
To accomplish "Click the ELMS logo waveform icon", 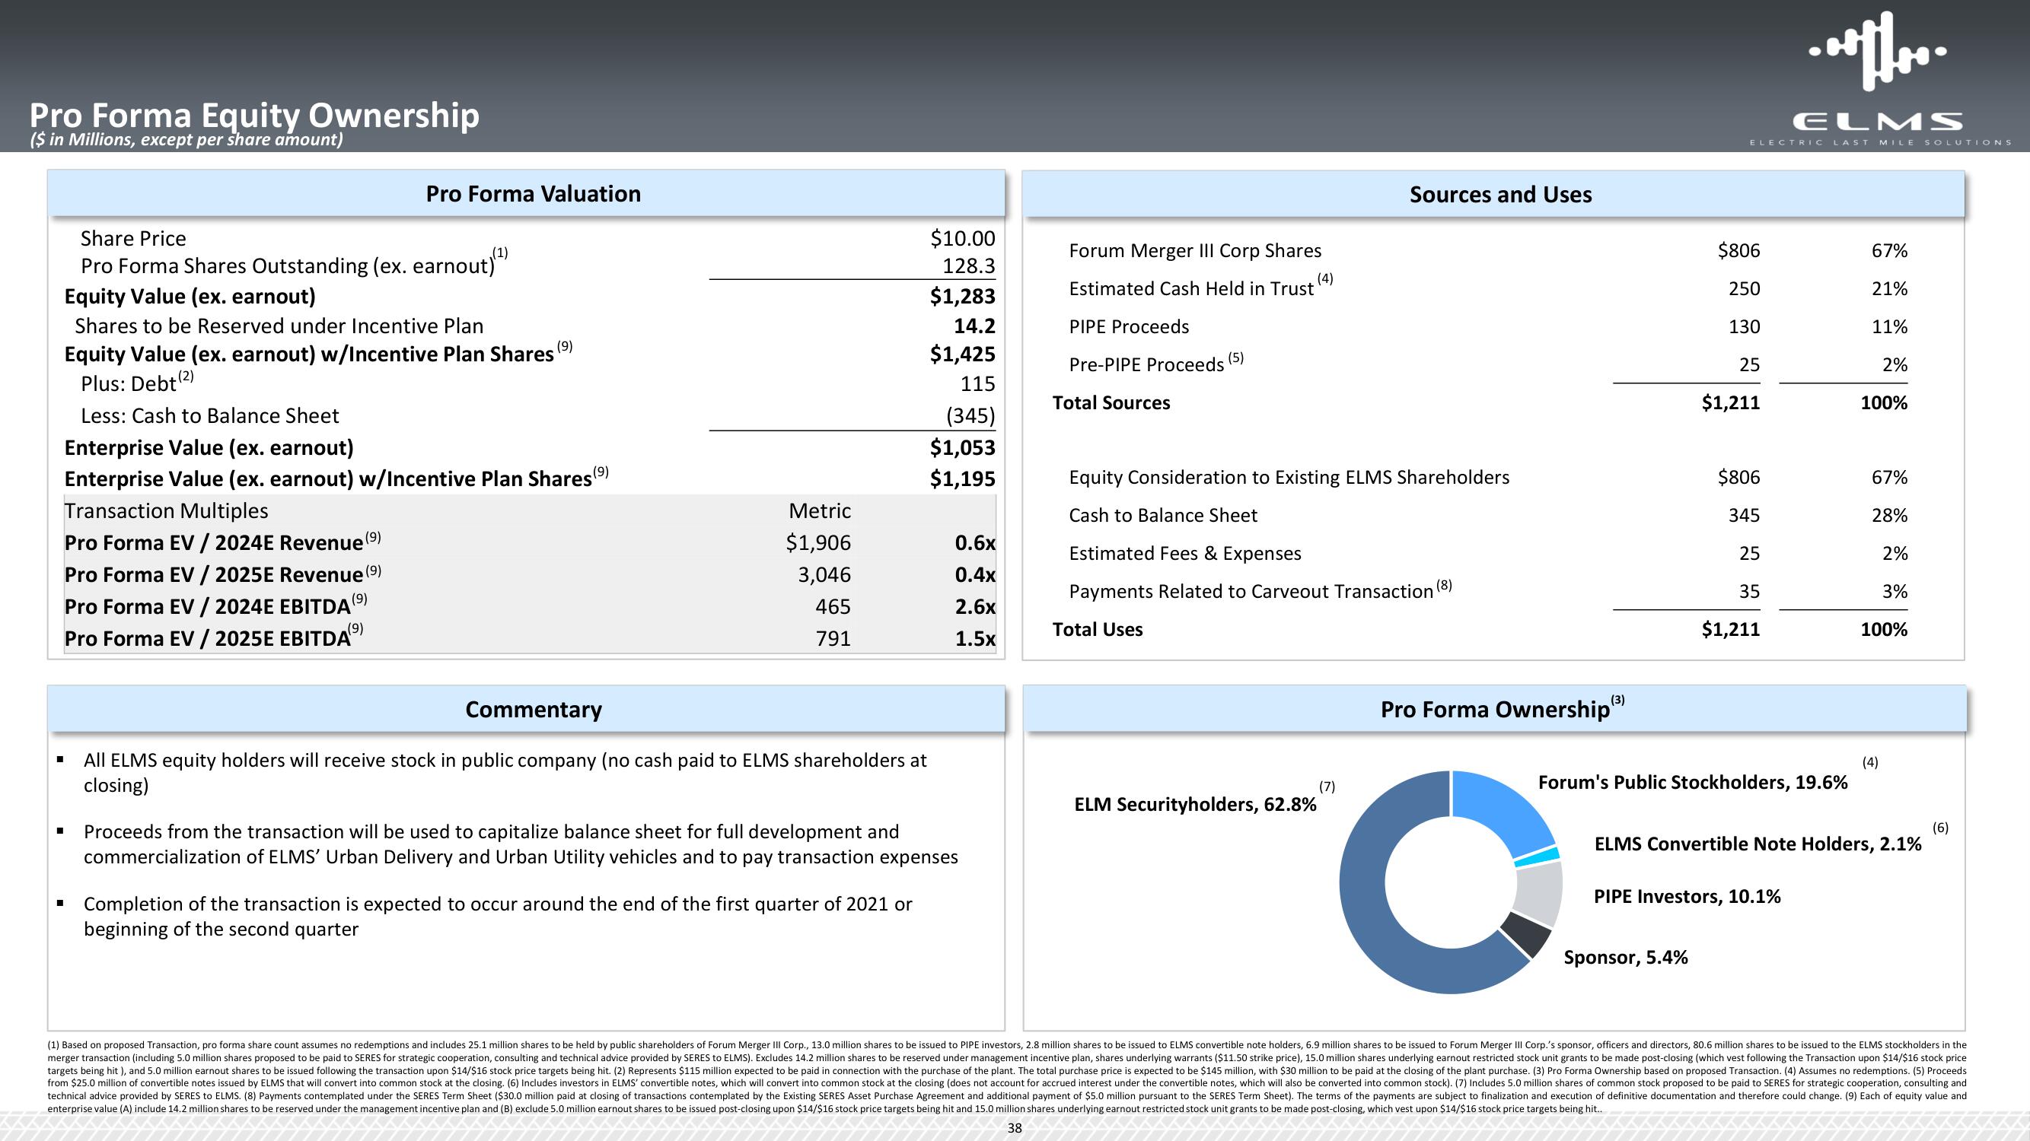I will [1877, 51].
